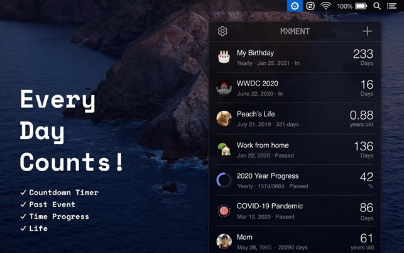This screenshot has height=253, width=404.
Task: Click Peach's Life pet photo
Action: click(x=224, y=118)
